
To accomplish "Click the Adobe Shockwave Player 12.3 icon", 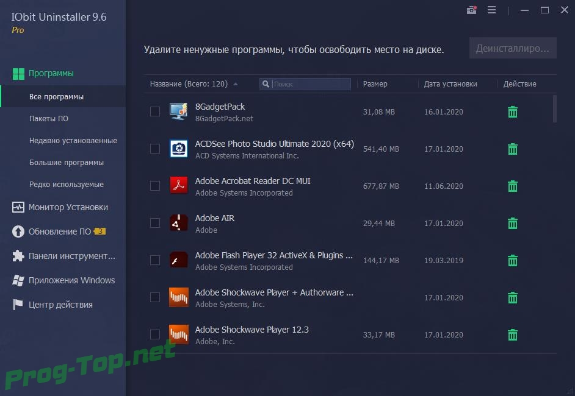I will [179, 334].
